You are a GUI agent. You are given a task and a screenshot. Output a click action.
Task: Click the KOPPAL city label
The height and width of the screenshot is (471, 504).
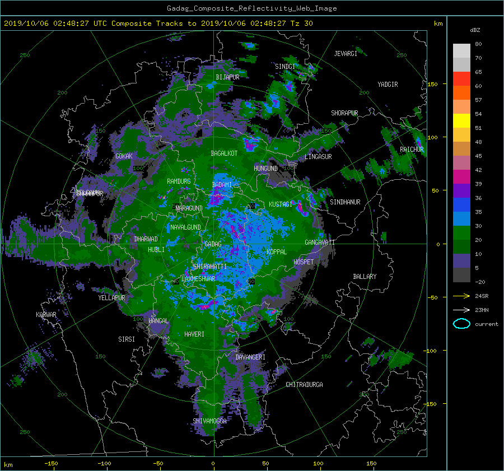pyautogui.click(x=277, y=251)
